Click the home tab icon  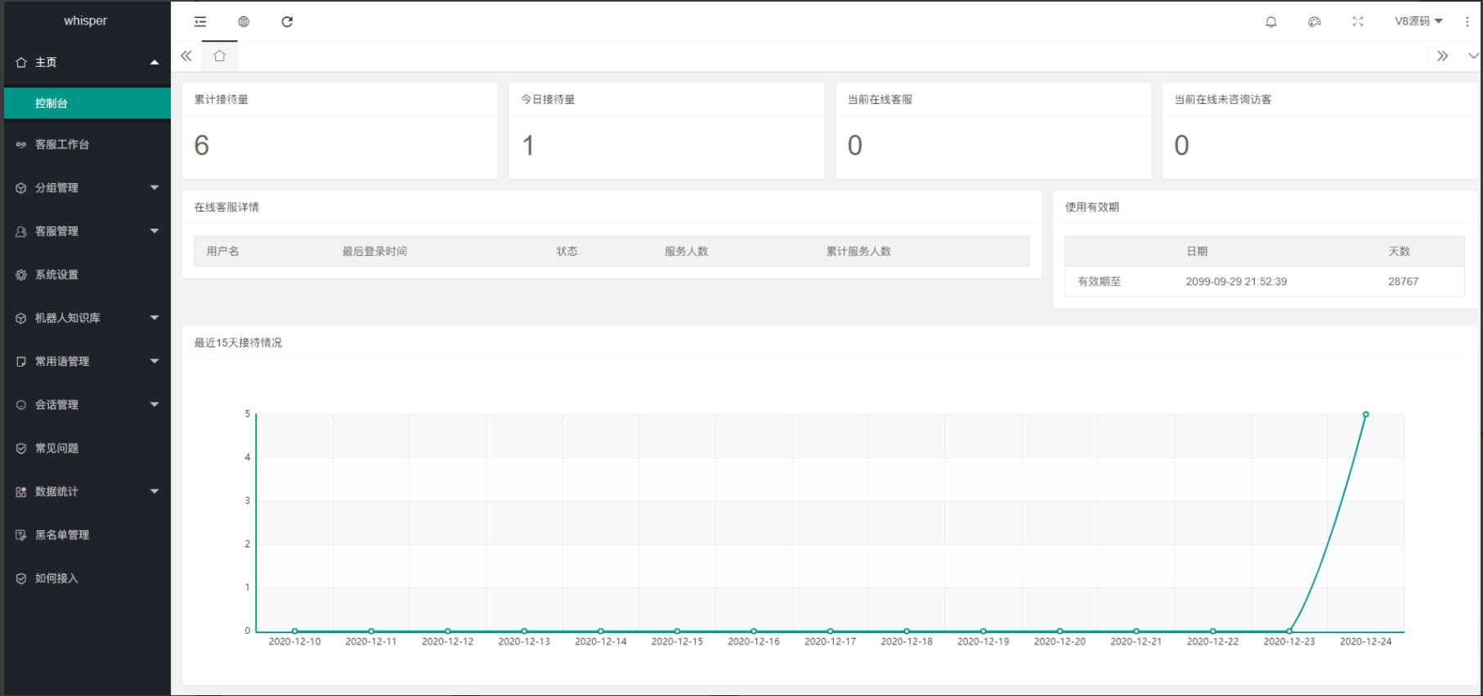point(219,56)
